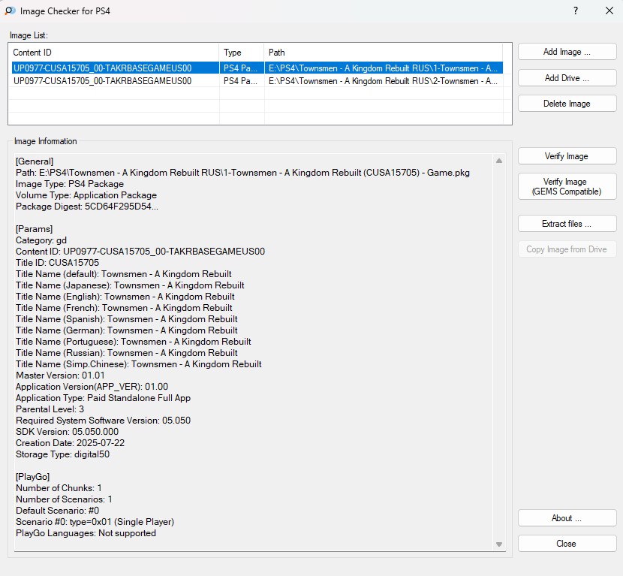Sort list by Type column header

tap(242, 53)
